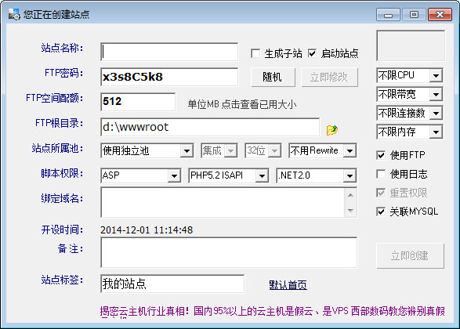Screen dimensions: 460x329
Task: Click the folder browse icon beside FTP根目录
Action: click(x=331, y=130)
